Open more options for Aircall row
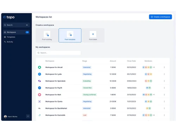This screenshot has width=176, height=132. 164,67
